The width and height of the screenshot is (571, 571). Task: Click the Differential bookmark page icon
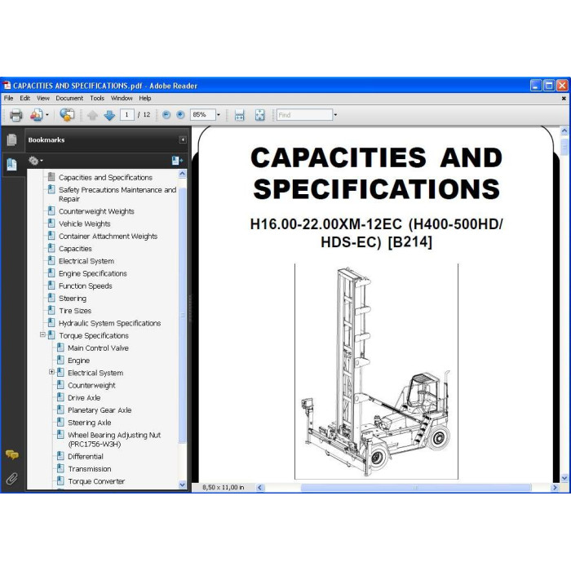61,455
